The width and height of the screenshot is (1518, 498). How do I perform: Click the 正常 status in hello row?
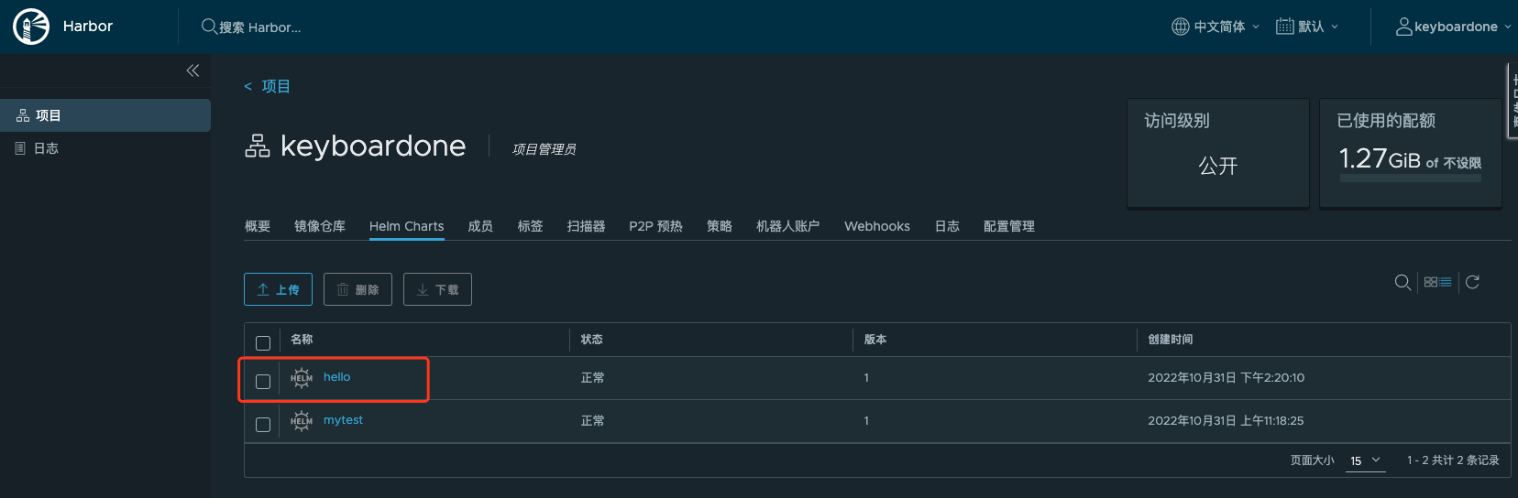click(593, 378)
